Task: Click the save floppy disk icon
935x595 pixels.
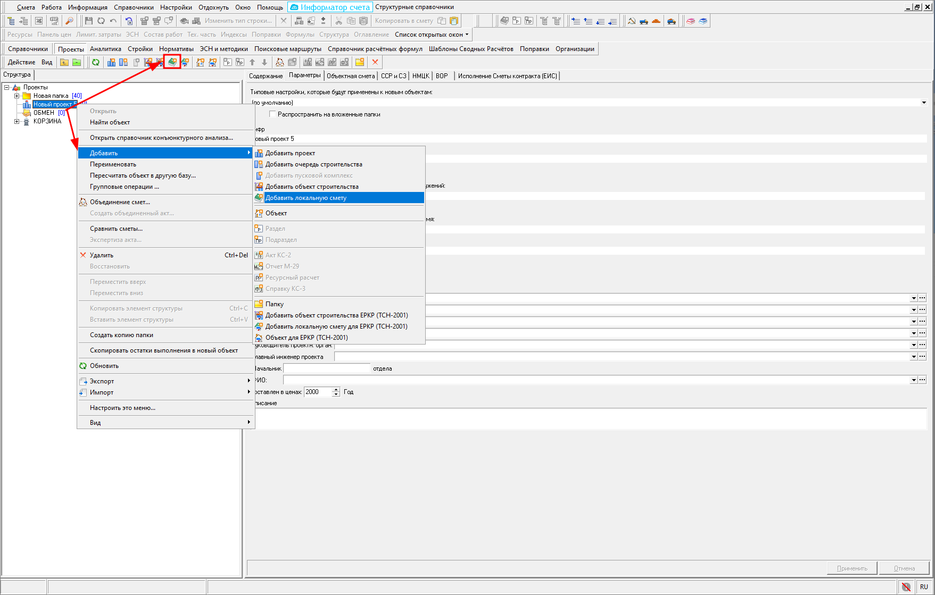Action: [88, 21]
